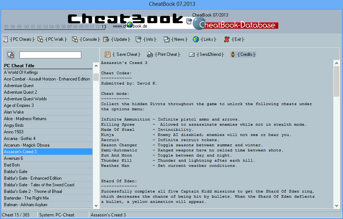The width and height of the screenshot is (343, 219).
Task: Click the Save Cheat floppy icon
Action: coord(107,54)
